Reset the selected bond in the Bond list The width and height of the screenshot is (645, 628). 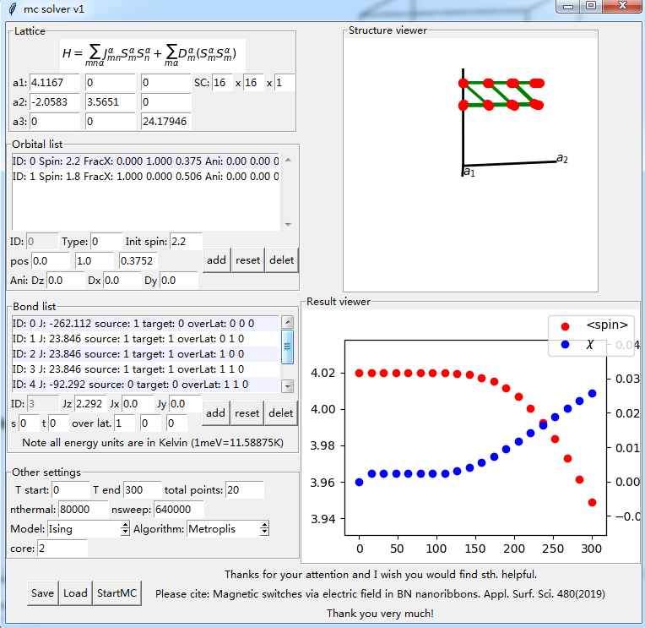[247, 412]
